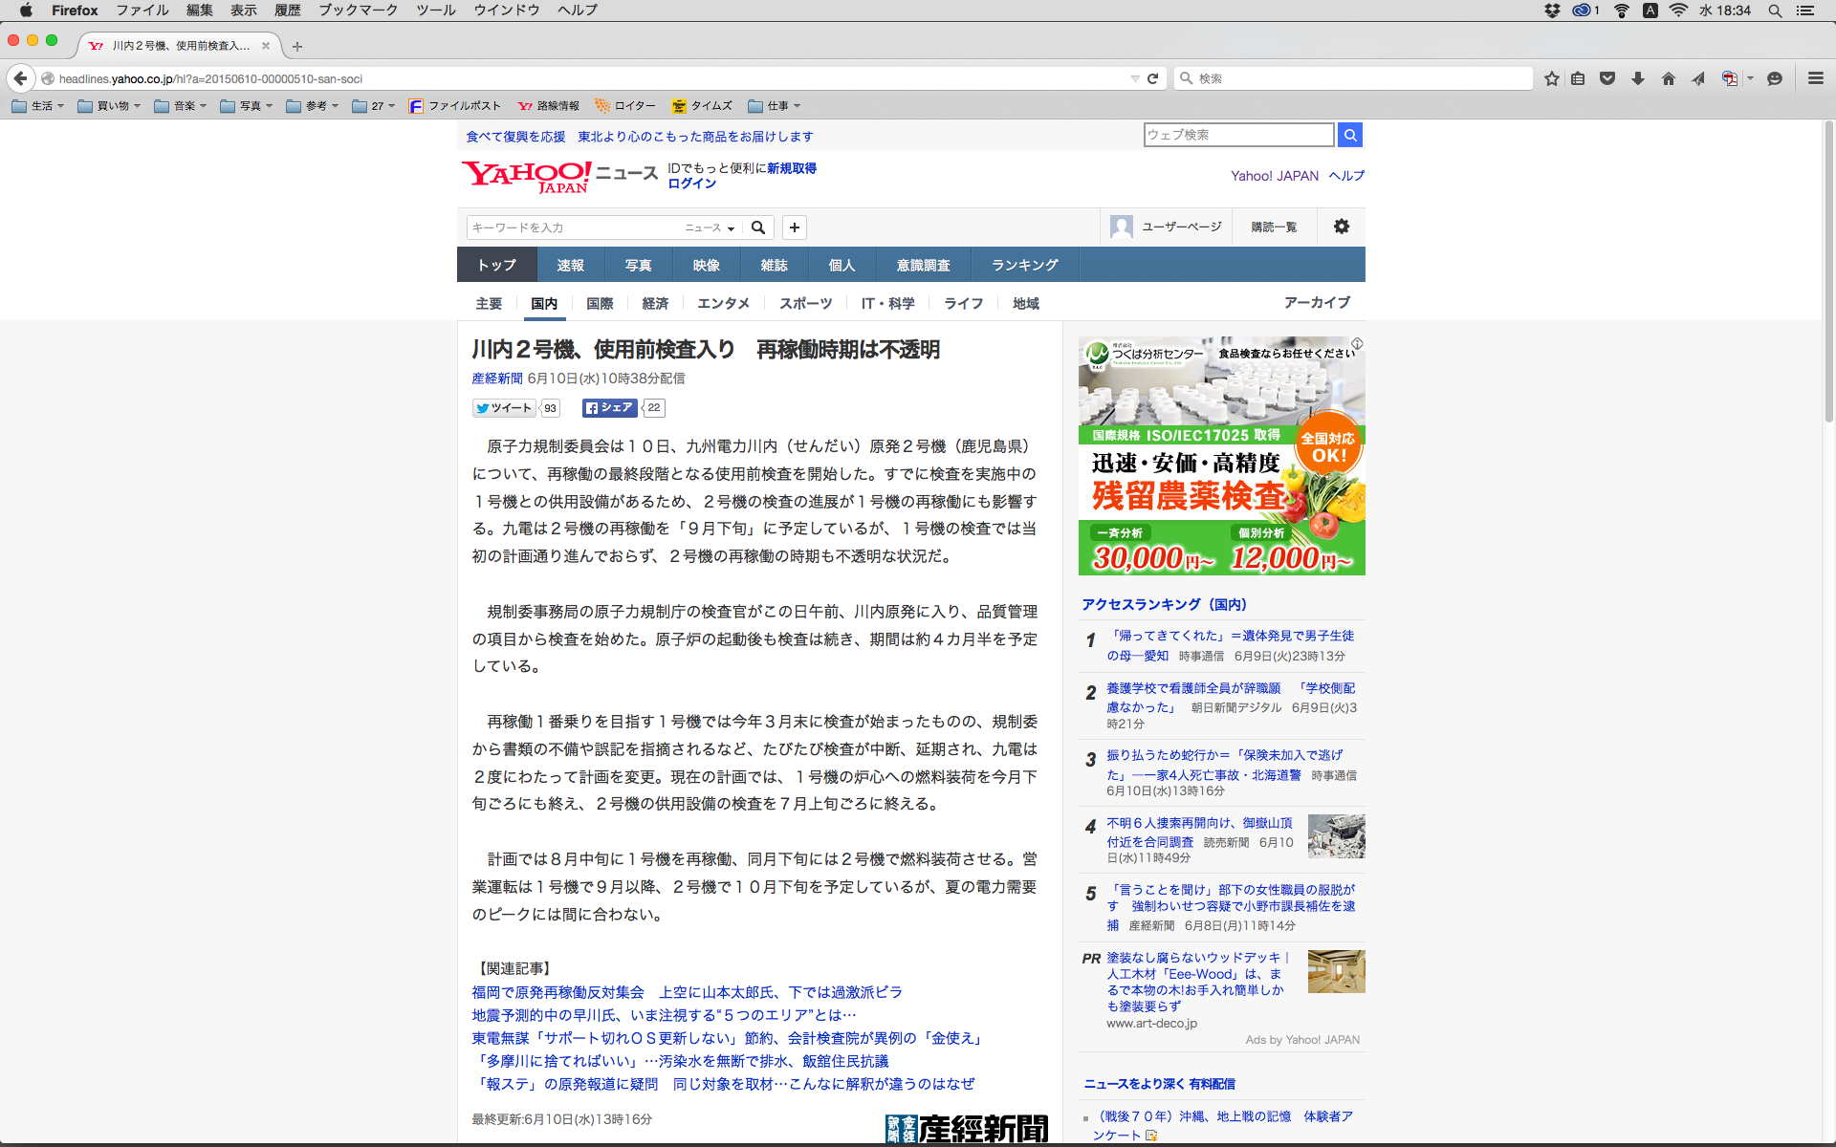
Task: Reload the page with the refresh icon
Action: (1153, 78)
